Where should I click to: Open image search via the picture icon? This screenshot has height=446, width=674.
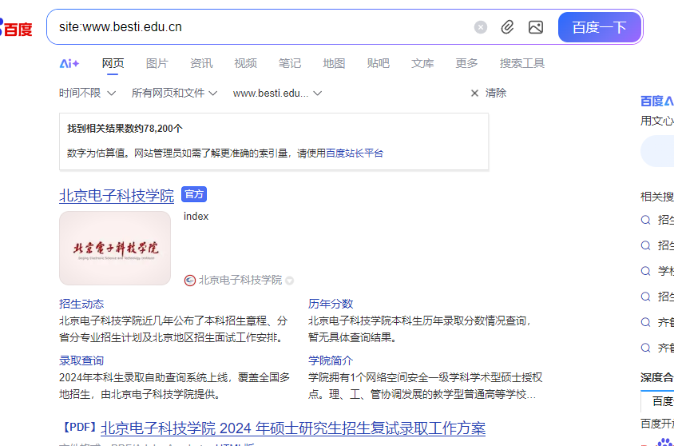(536, 27)
